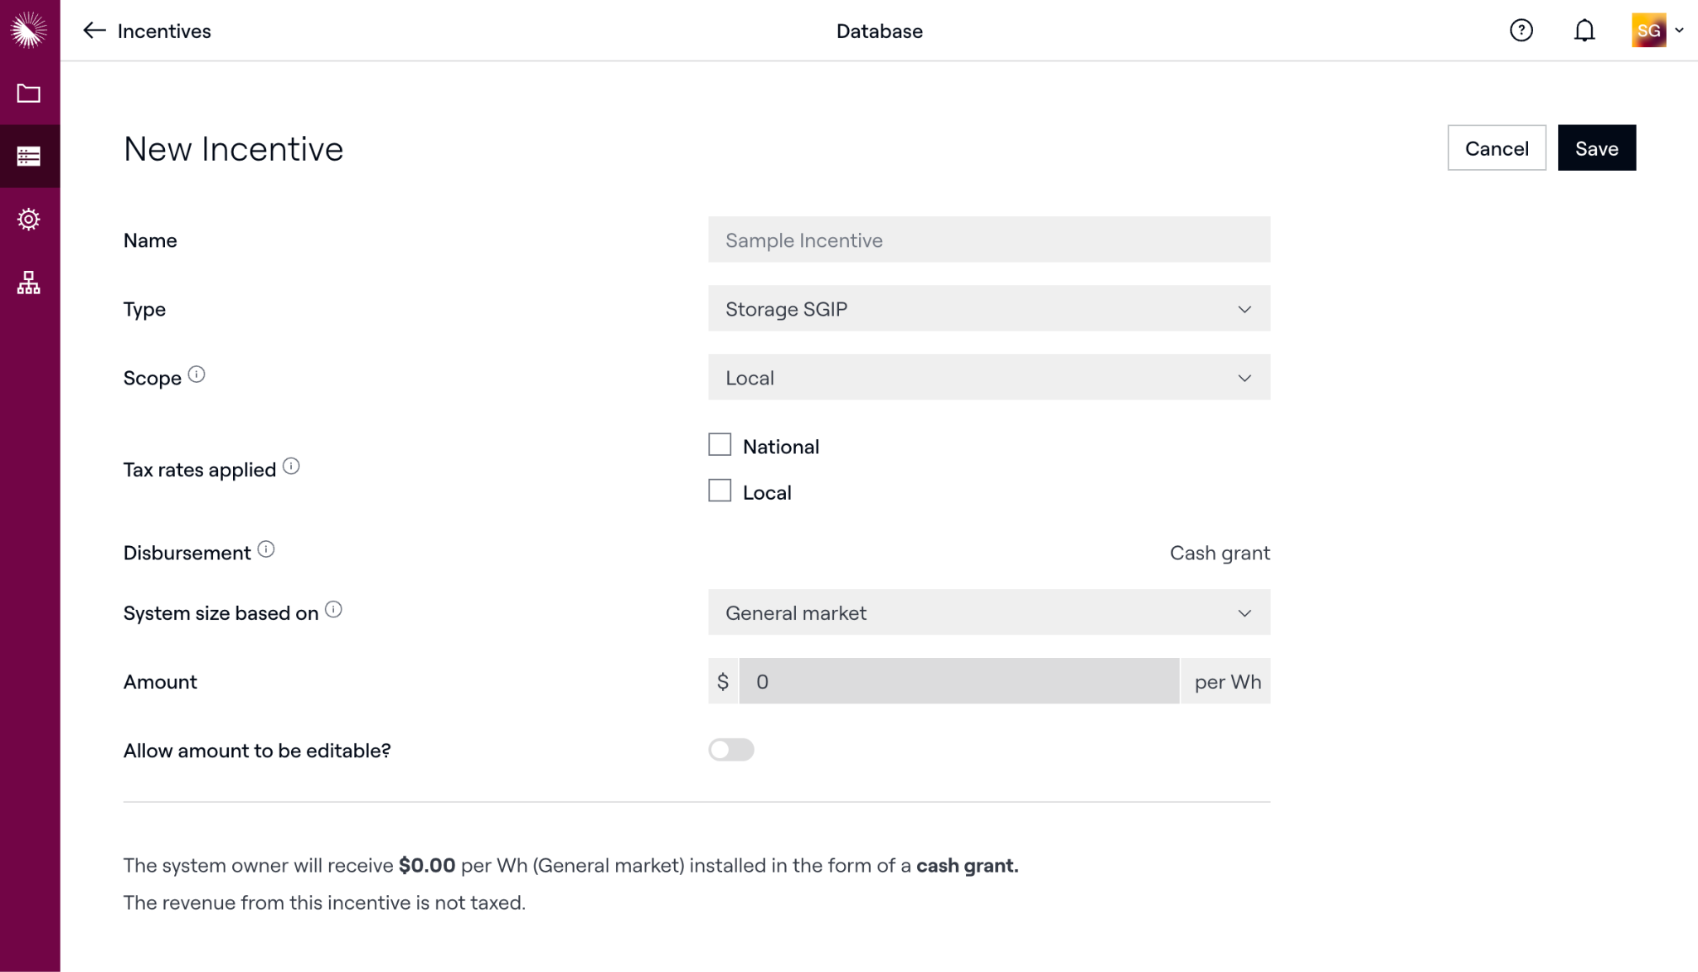The width and height of the screenshot is (1698, 972).
Task: Open the organization hierarchy sidebar icon
Action: click(x=29, y=283)
